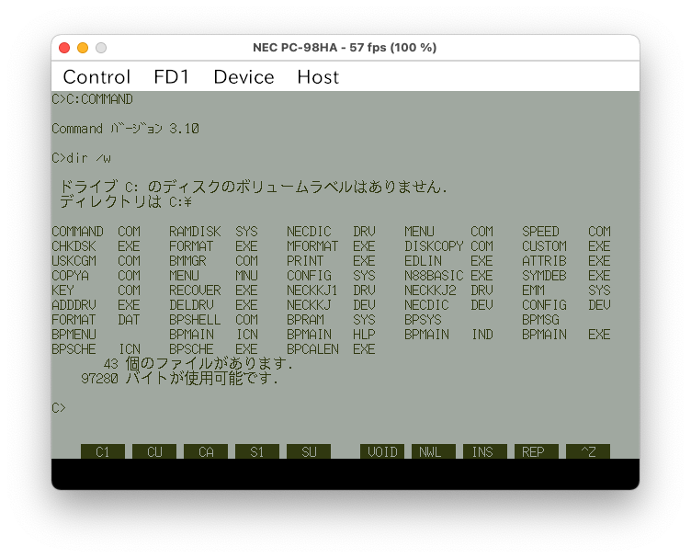Click the DELDRV file name

[191, 305]
